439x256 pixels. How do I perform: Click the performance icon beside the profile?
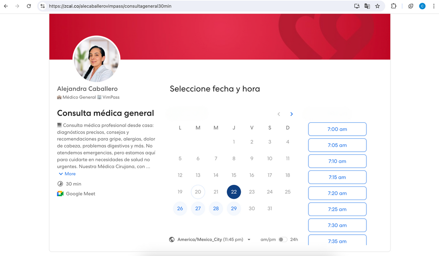click(411, 6)
